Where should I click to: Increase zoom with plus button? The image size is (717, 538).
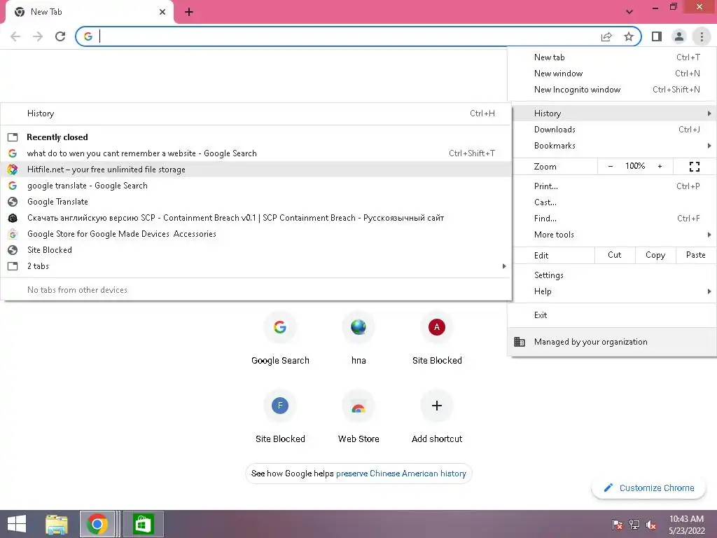tap(660, 167)
